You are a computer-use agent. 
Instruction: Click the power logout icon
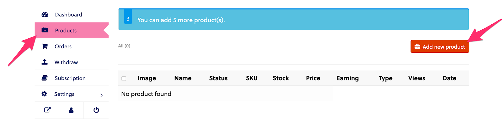(96, 110)
